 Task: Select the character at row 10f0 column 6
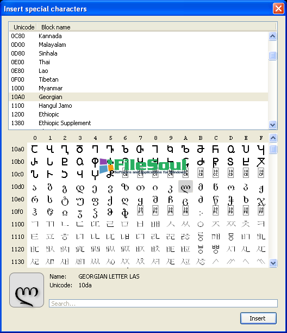click(125, 213)
